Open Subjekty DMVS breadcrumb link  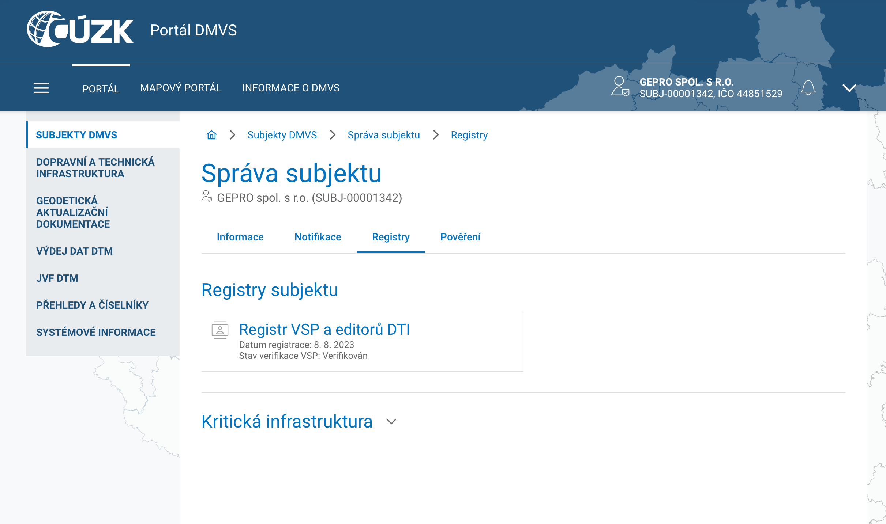click(282, 135)
